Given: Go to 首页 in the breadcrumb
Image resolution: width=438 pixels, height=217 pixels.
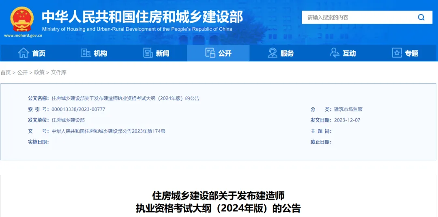Looking at the screenshot, I should [6, 72].
